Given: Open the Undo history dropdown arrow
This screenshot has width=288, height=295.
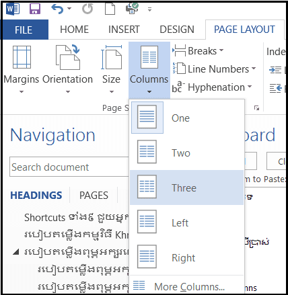Looking at the screenshot, I should coord(69,9).
